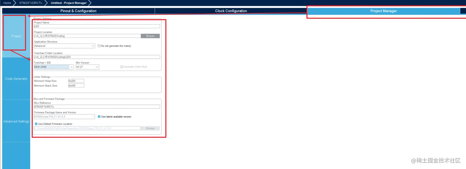The height and width of the screenshot is (169, 466).
Task: Toggle Use Default Firmware Location checkbox
Action: [x=36, y=124]
